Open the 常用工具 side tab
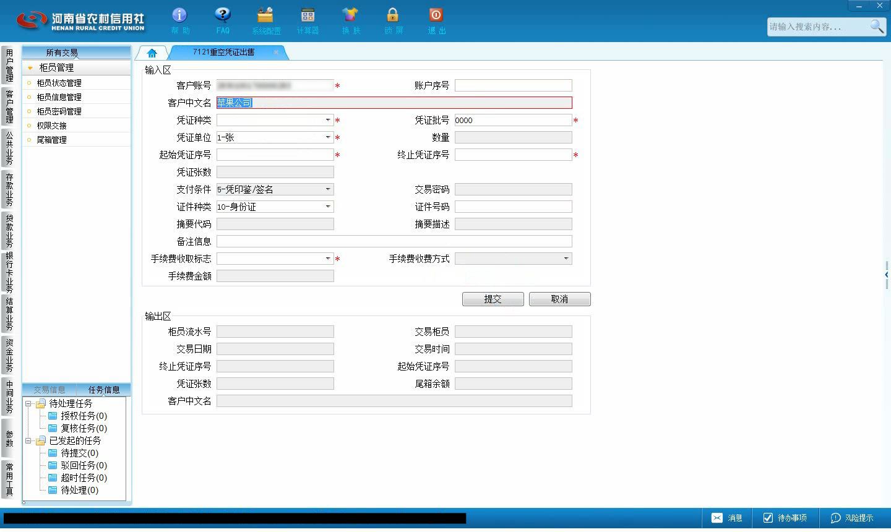 pyautogui.click(x=9, y=479)
